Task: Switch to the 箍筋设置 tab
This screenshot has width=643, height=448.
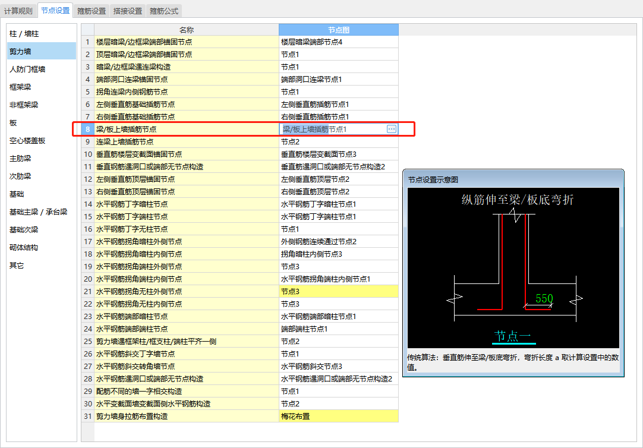Action: 92,11
